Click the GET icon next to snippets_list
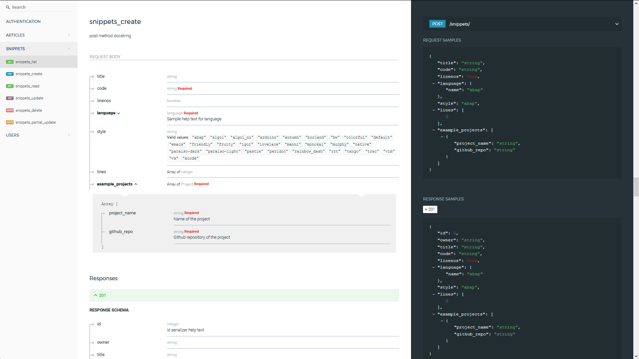Image resolution: width=639 pixels, height=359 pixels. (10, 62)
